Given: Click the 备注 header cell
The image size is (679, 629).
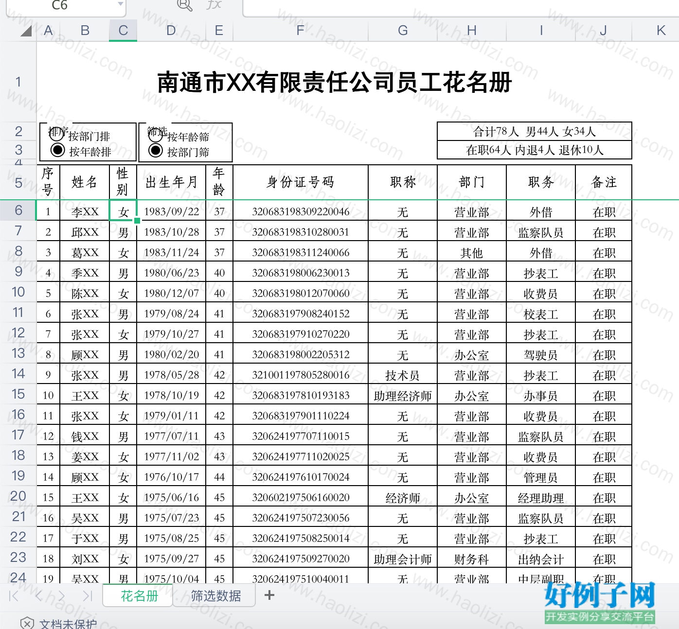Looking at the screenshot, I should click(x=604, y=182).
